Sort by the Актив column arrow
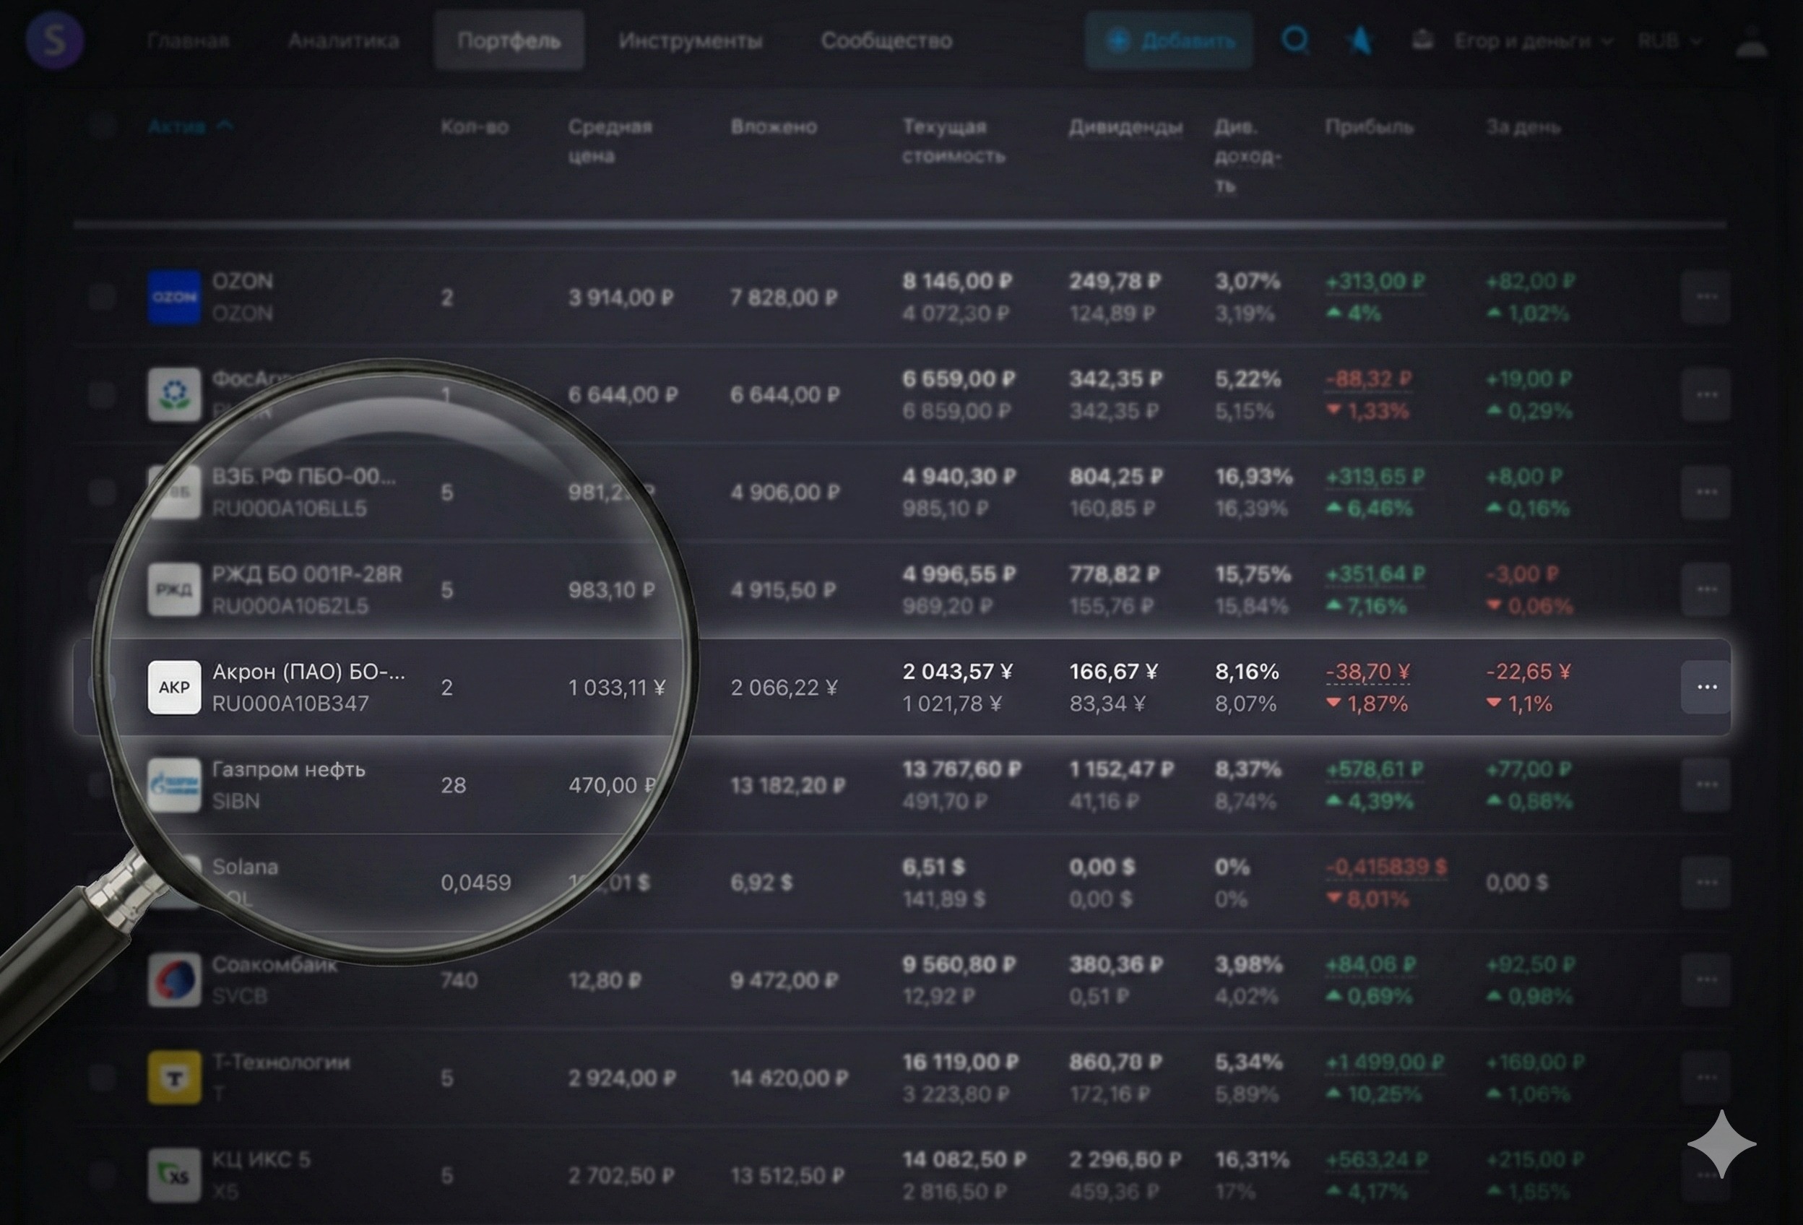The width and height of the screenshot is (1803, 1225). pyautogui.click(x=225, y=126)
